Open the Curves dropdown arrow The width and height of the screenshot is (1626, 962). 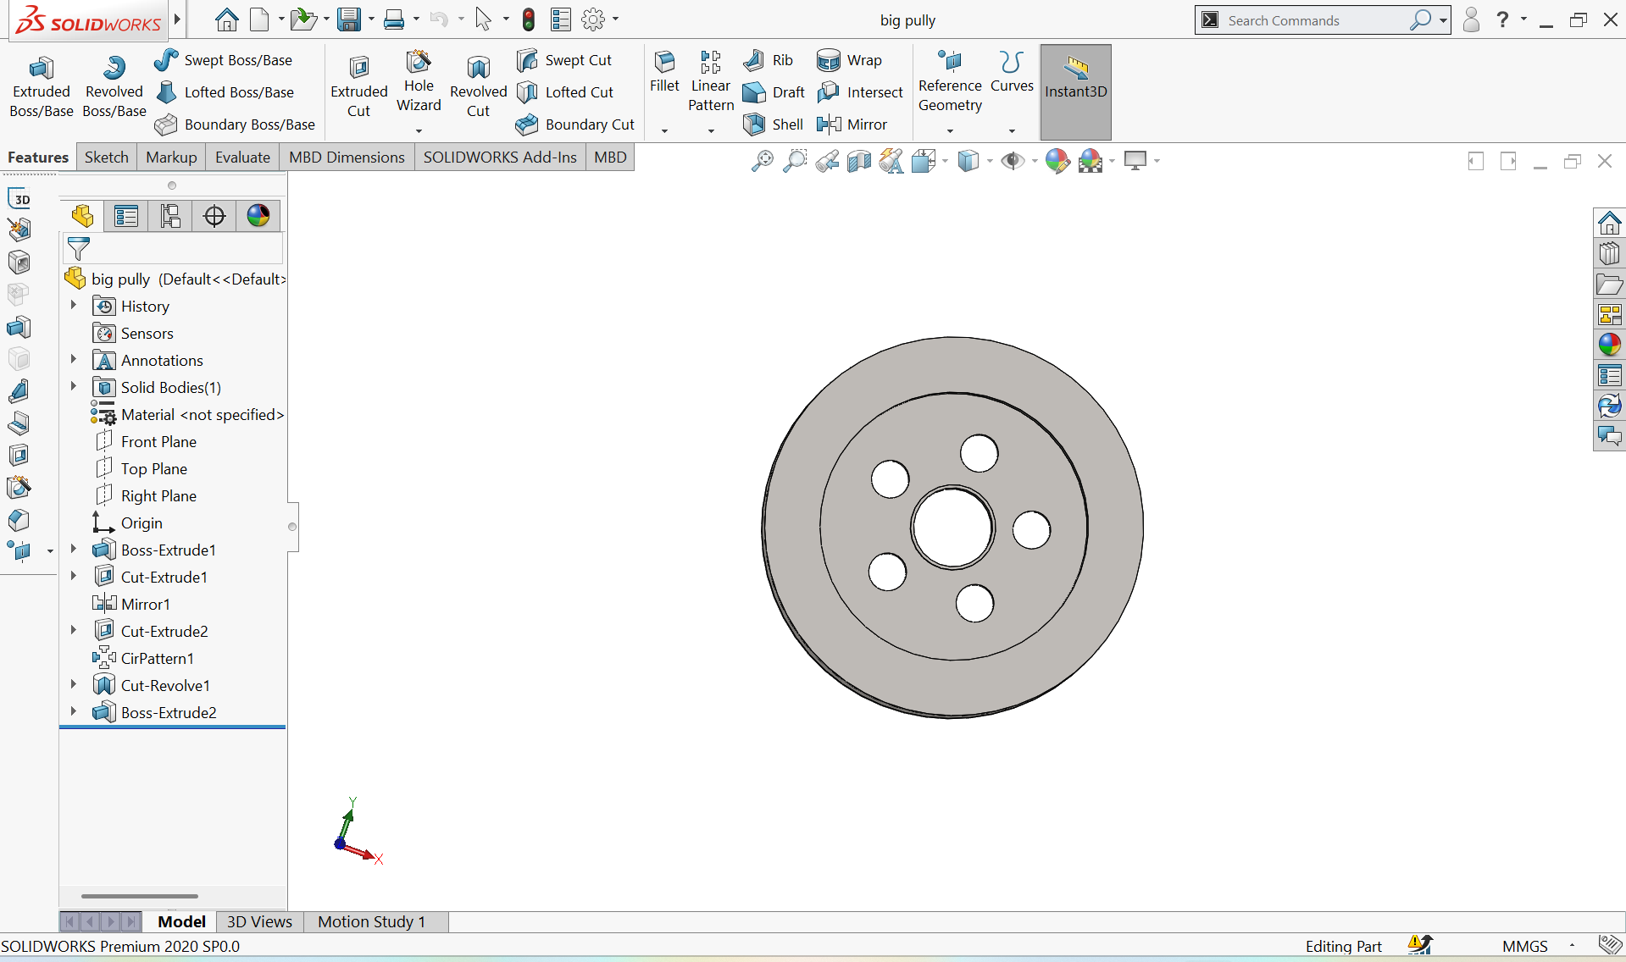(x=1012, y=130)
